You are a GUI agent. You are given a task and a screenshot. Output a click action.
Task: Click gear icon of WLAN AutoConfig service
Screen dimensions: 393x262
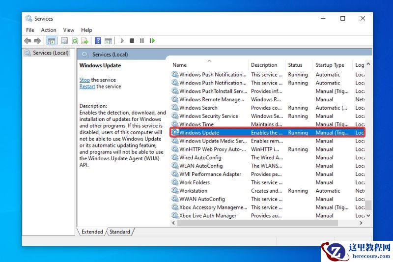(x=175, y=166)
